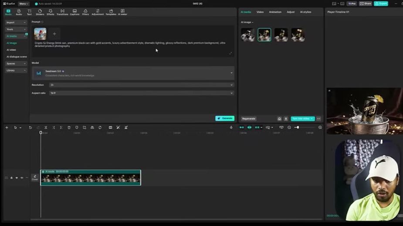Click the Turn into video button
Viewport: 403px width, 226px height.
302,119
